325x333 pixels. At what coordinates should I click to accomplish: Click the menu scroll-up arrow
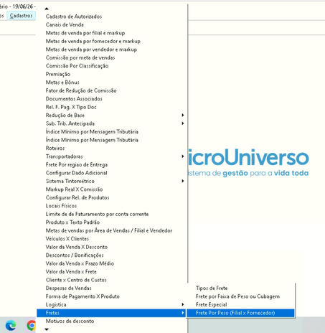(47, 9)
